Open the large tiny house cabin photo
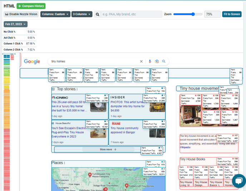Screen dimensions: 246x191 [190, 116]
